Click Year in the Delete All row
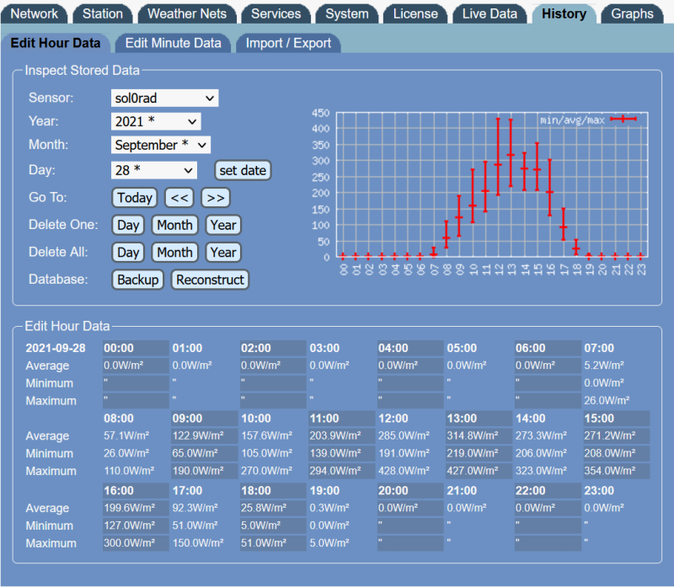This screenshot has height=587, width=674. [x=223, y=253]
